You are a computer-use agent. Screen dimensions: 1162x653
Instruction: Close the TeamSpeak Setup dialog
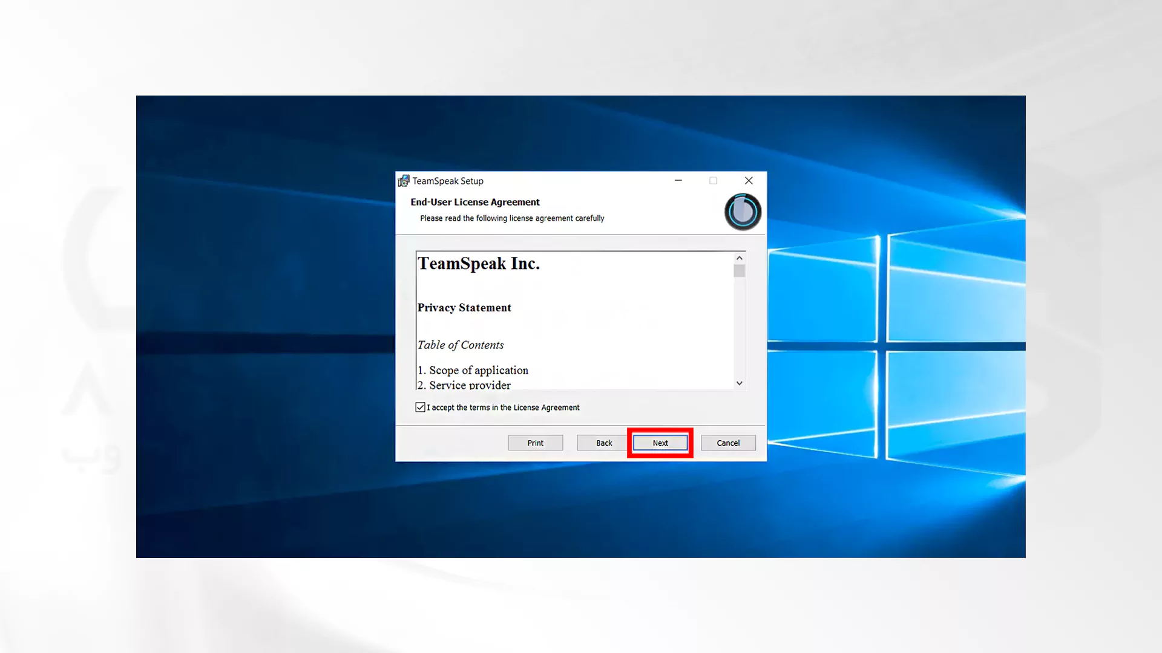pos(749,180)
